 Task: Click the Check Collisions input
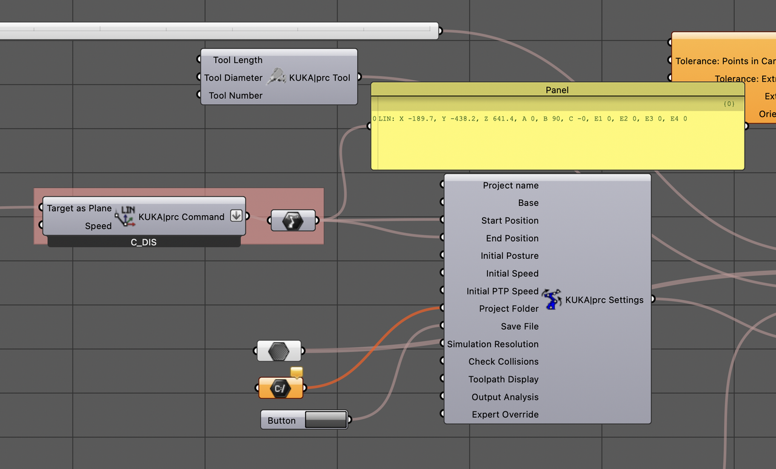point(503,361)
